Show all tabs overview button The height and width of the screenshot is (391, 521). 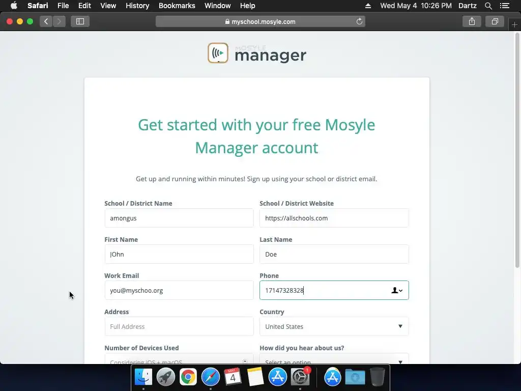495,21
